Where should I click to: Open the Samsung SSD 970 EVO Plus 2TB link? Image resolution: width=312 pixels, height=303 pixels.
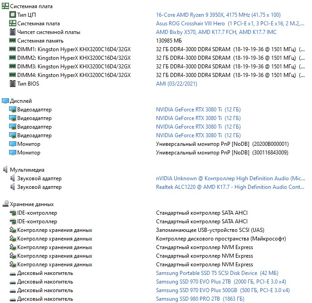tap(221, 282)
